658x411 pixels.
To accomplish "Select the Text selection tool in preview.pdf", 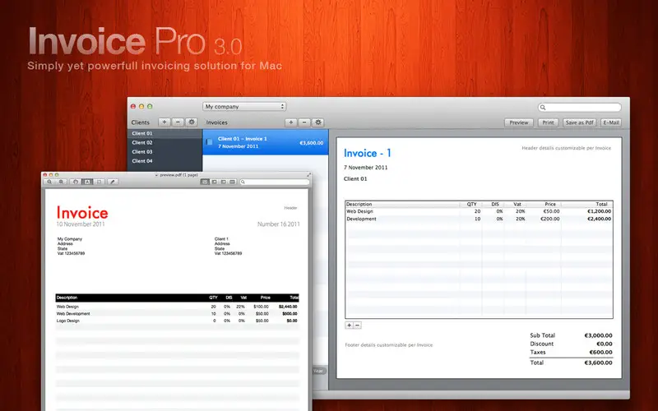I will coord(87,182).
